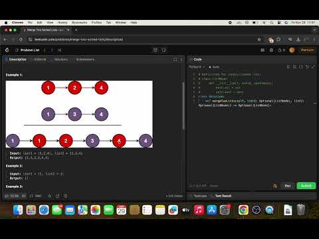Open Chrome downloads icon
This screenshot has height=239, width=319.
pos(298,40)
